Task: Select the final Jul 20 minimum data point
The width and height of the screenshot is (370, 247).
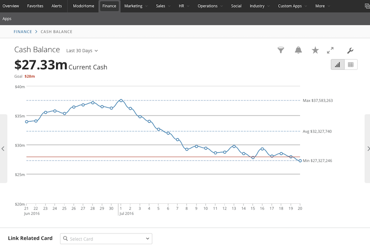Action: 300,161
